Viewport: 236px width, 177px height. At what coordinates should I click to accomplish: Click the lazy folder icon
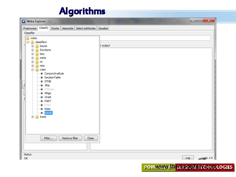coord(37,54)
